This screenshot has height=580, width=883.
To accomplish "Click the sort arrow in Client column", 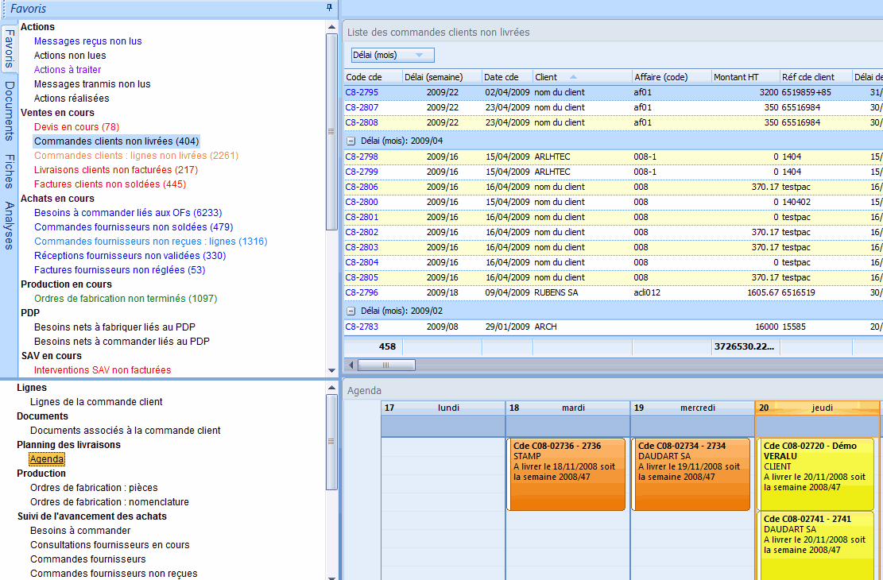I will (573, 77).
